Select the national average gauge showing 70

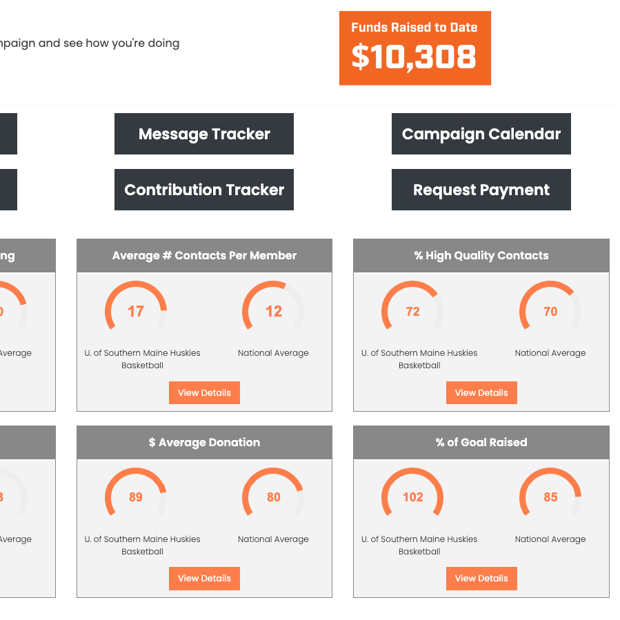pos(550,311)
